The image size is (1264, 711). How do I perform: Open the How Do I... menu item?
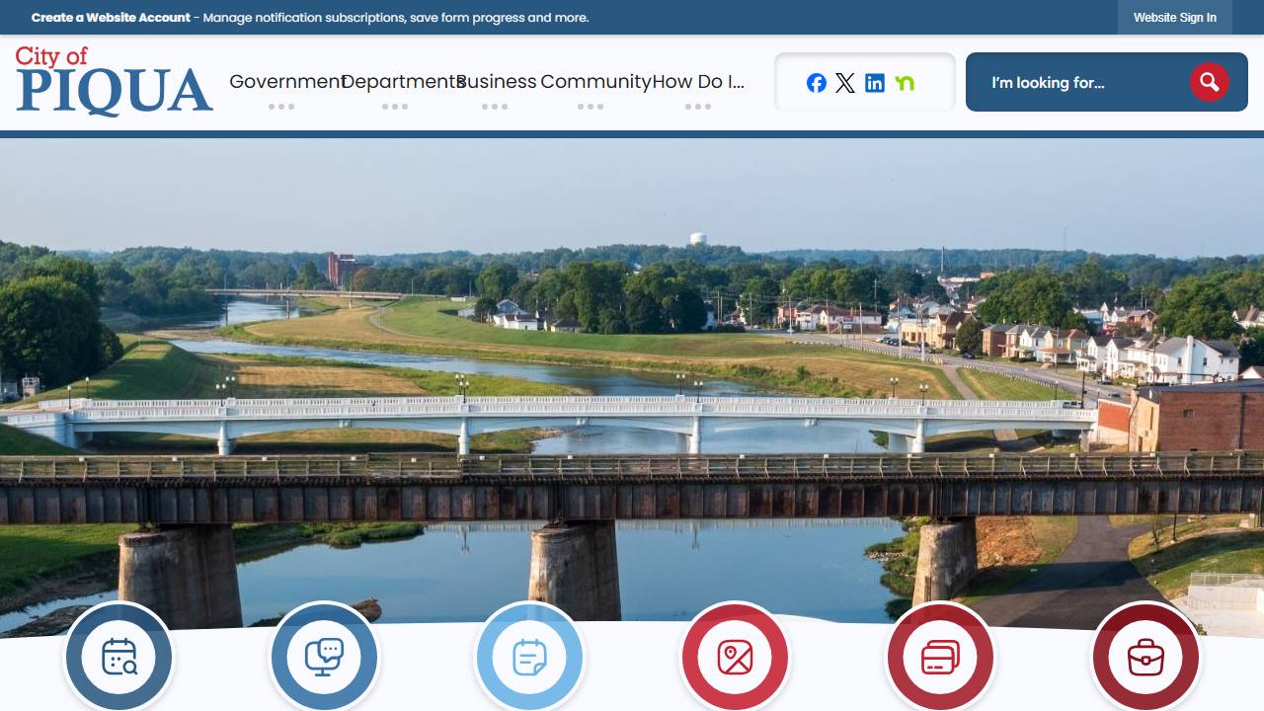[x=698, y=82]
